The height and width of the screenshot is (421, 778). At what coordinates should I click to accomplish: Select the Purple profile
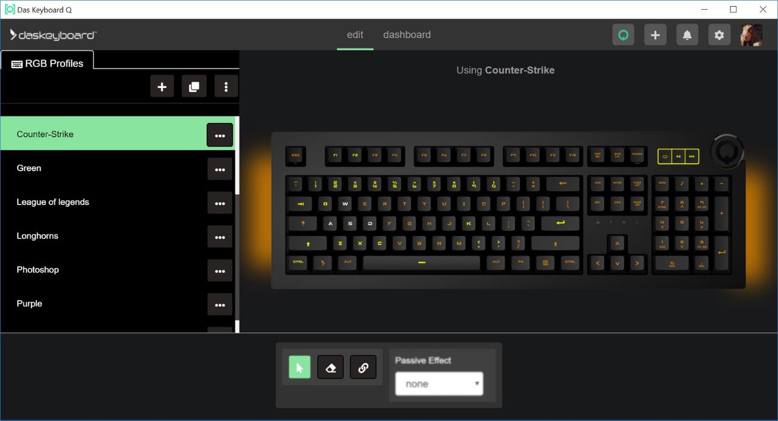pos(117,303)
